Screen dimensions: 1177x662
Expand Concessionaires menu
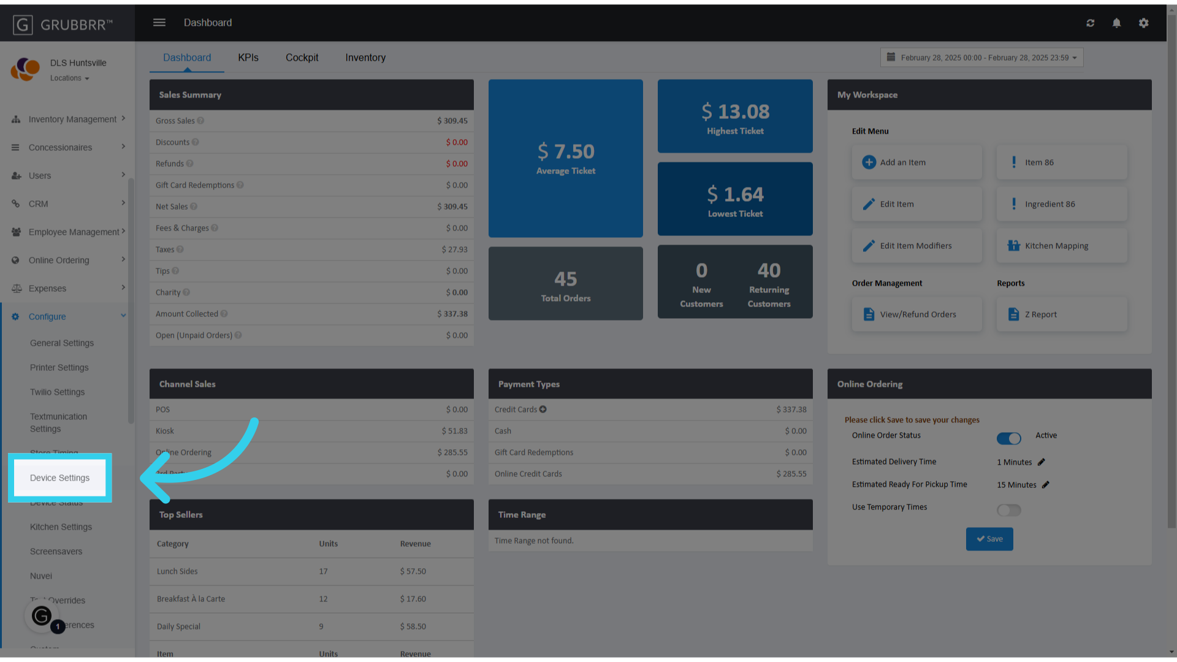click(67, 148)
